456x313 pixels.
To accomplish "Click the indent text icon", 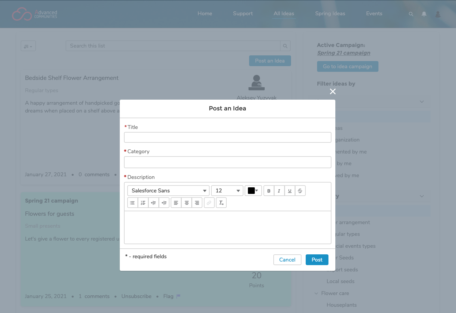I will point(153,203).
